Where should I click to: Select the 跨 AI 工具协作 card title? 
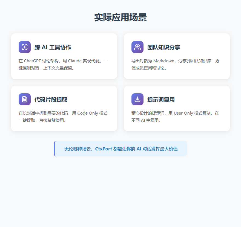53,47
